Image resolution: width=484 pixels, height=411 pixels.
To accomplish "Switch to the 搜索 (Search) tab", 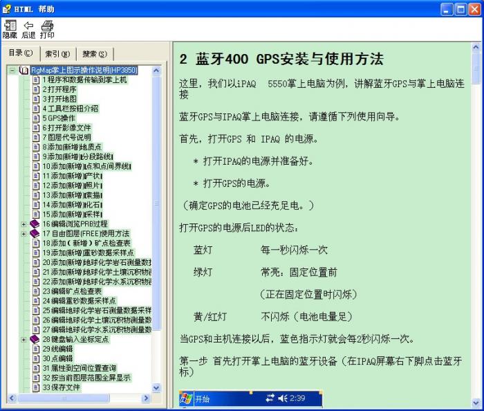I will 93,54.
